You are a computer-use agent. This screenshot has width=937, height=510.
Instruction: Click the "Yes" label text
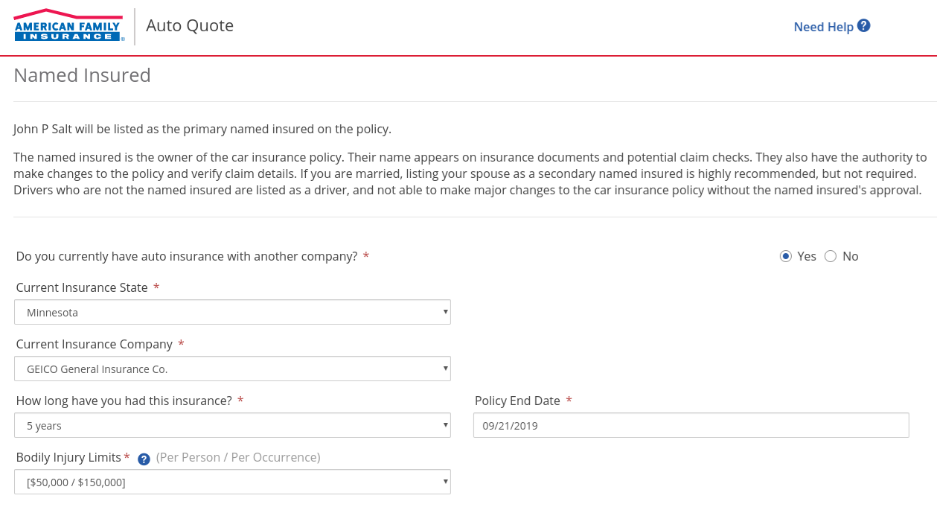(x=807, y=256)
